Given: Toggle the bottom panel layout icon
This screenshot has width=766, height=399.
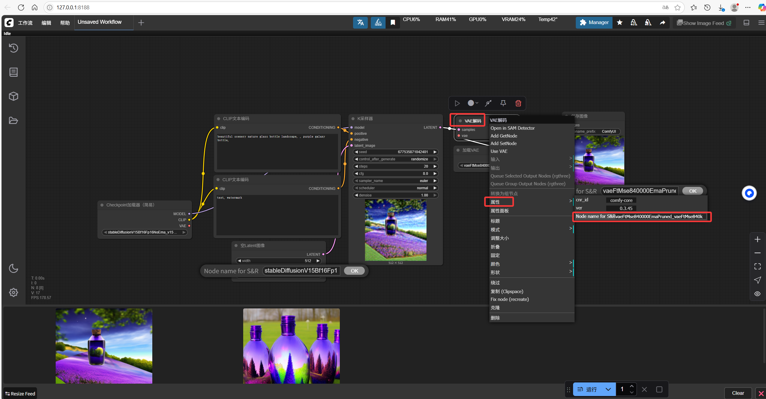Looking at the screenshot, I should pos(746,23).
